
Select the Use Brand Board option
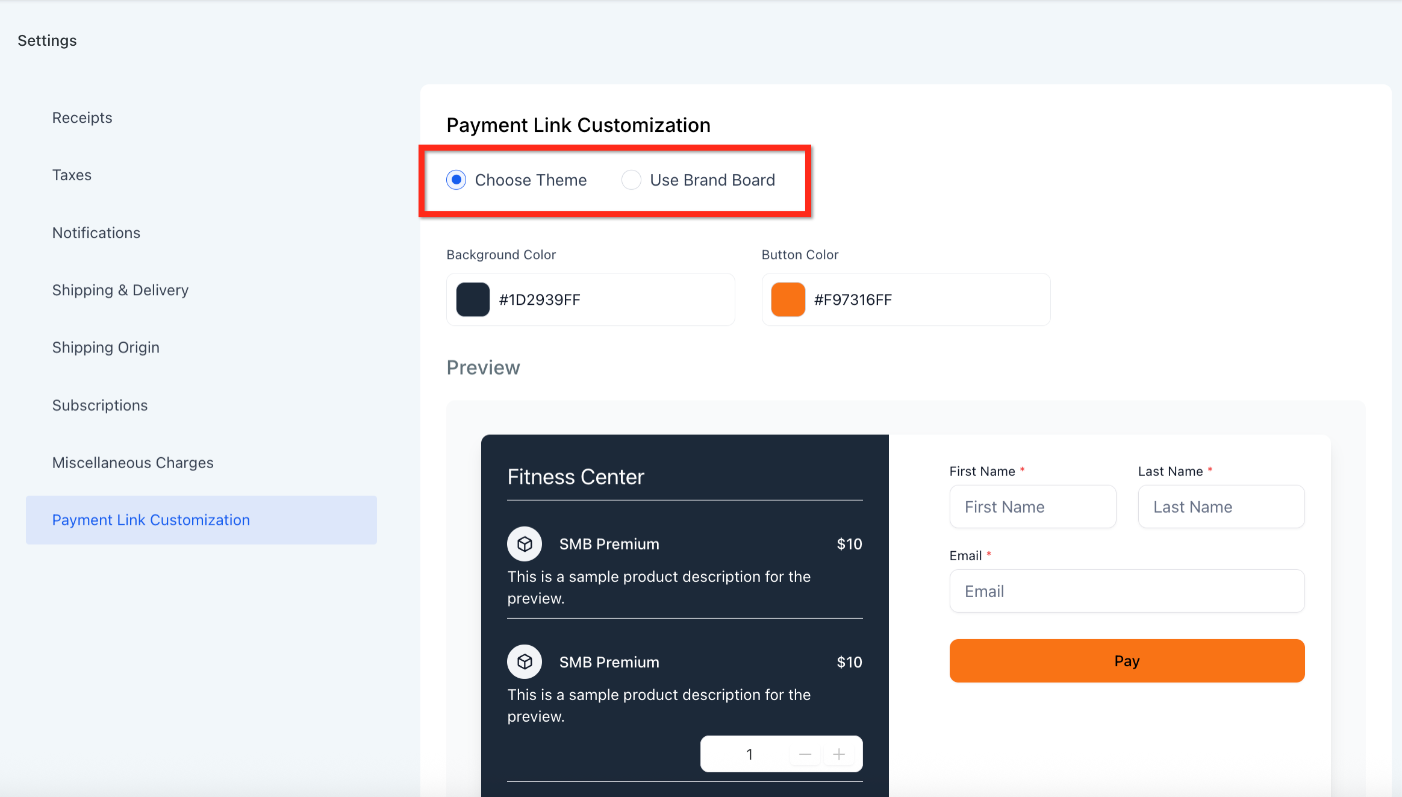click(x=631, y=180)
